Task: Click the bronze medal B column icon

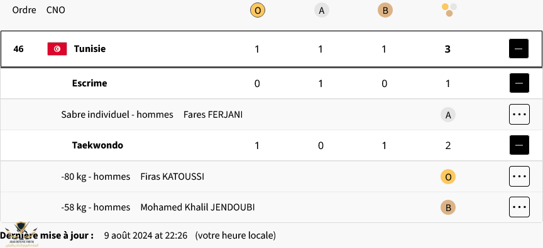Action: 385,11
